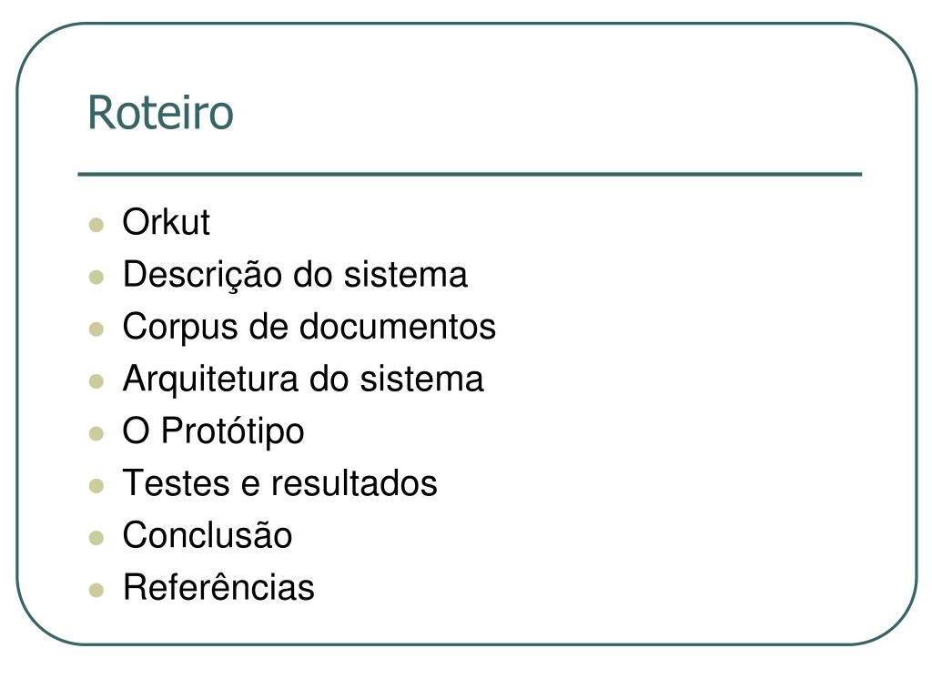Click the Descrição do sistema item

(295, 275)
